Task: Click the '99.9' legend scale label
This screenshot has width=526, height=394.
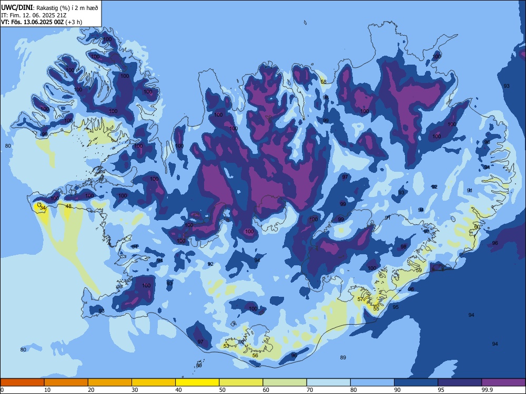Action: click(487, 390)
